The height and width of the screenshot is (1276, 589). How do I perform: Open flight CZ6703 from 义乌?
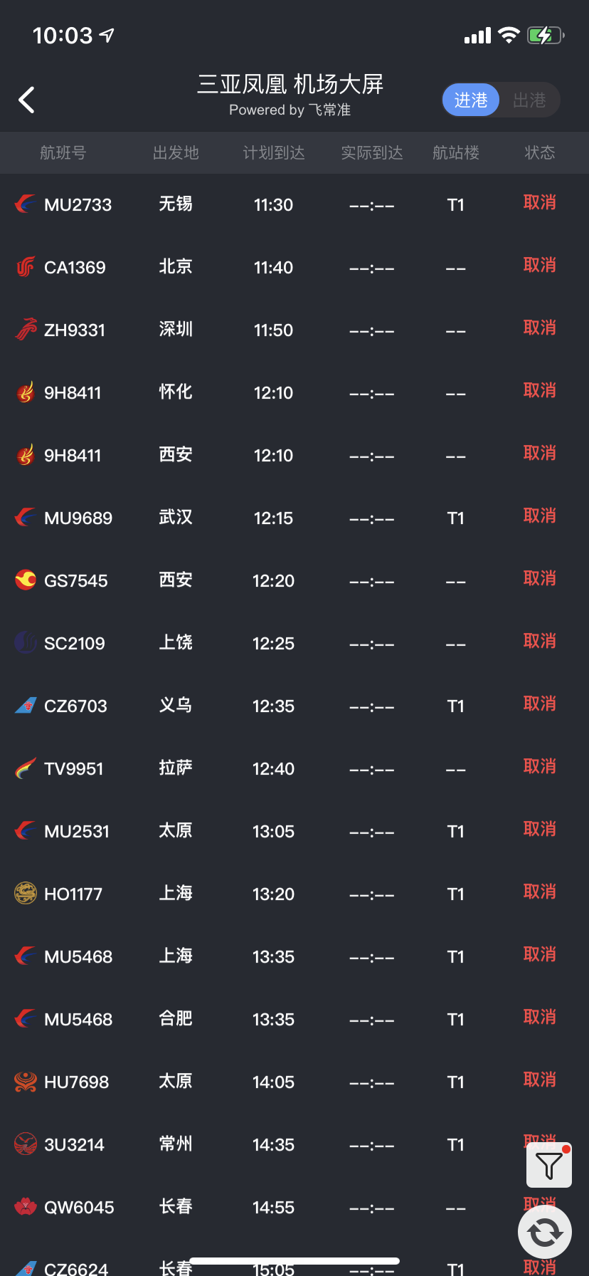[75, 706]
